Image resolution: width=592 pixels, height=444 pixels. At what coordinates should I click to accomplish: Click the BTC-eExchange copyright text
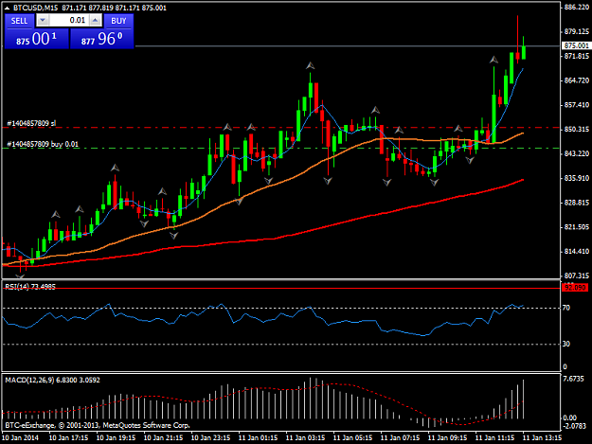[x=97, y=425]
